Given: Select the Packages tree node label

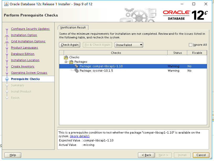Looking at the screenshot, I should coord(81,62).
